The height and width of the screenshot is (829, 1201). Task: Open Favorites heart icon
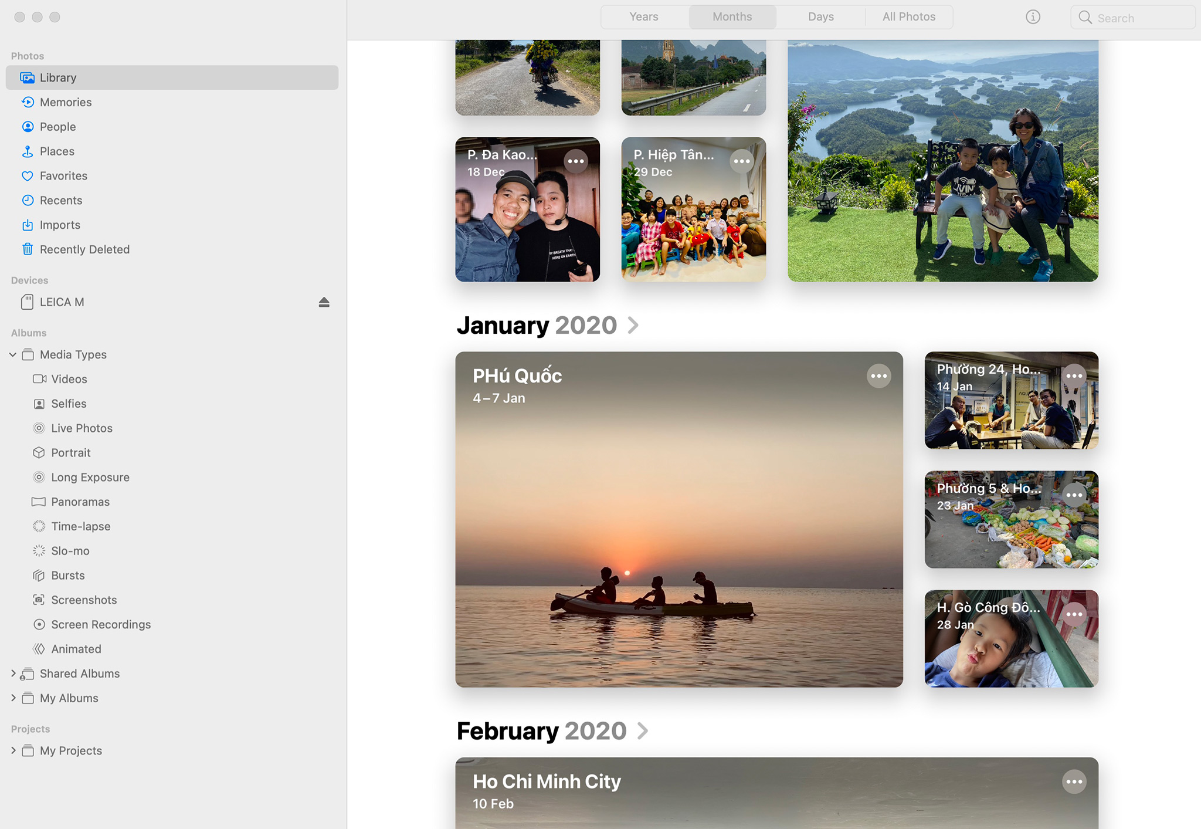(28, 176)
